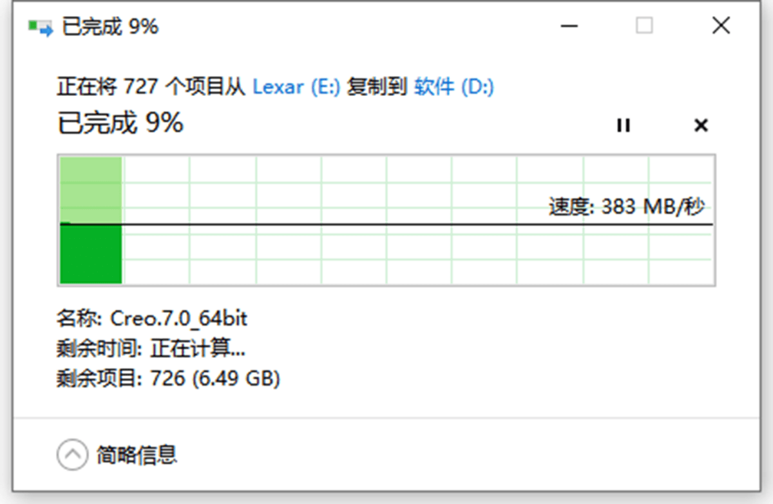The image size is (773, 504).
Task: Click the 剩余时间 正在计算 line
Action: click(151, 350)
